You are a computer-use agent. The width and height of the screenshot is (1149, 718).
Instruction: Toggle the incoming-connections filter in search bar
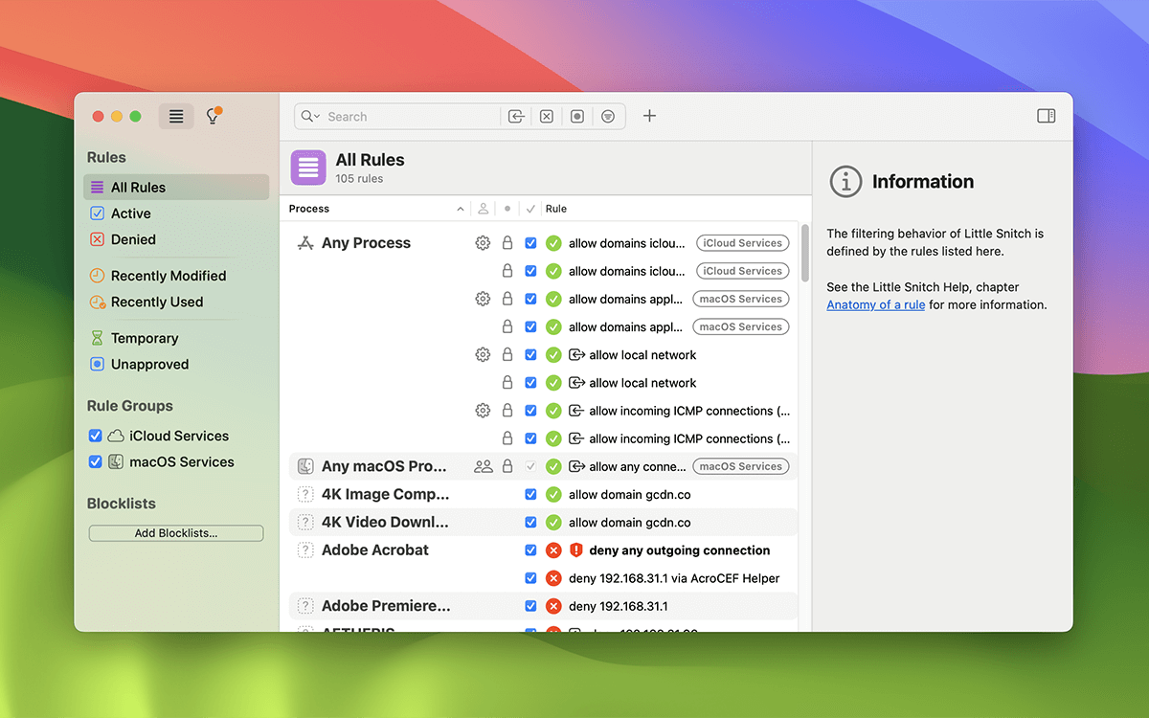click(x=516, y=117)
